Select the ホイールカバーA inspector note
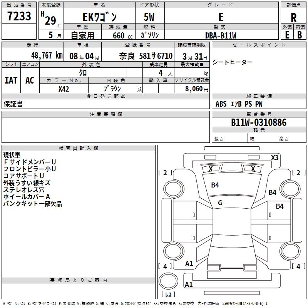Screen dimensions: 308x308 (x=27, y=197)
